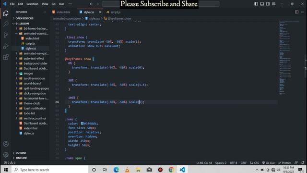
Task: Open the notifications bell in status bar
Action: point(303,163)
